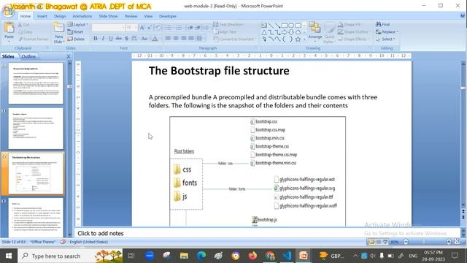Image resolution: width=467 pixels, height=263 pixels.
Task: Select the Text Box shape in the gallery
Action: coord(264,26)
